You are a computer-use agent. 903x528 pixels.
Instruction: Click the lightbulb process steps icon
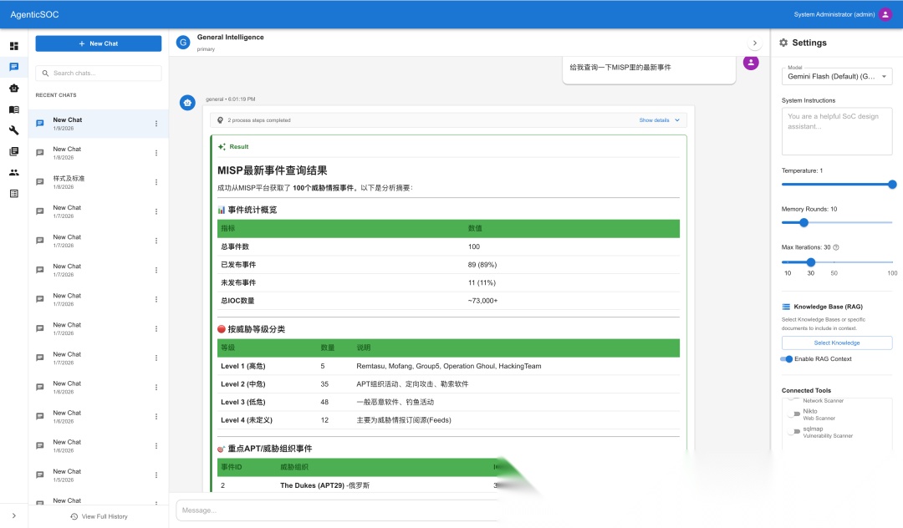point(220,120)
